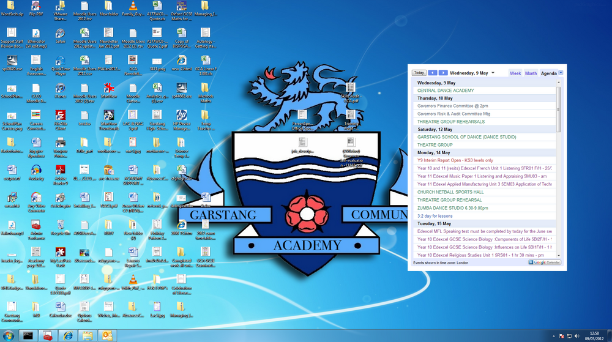Select the 3474.png file icon
This screenshot has height=342, width=612.
tap(157, 64)
